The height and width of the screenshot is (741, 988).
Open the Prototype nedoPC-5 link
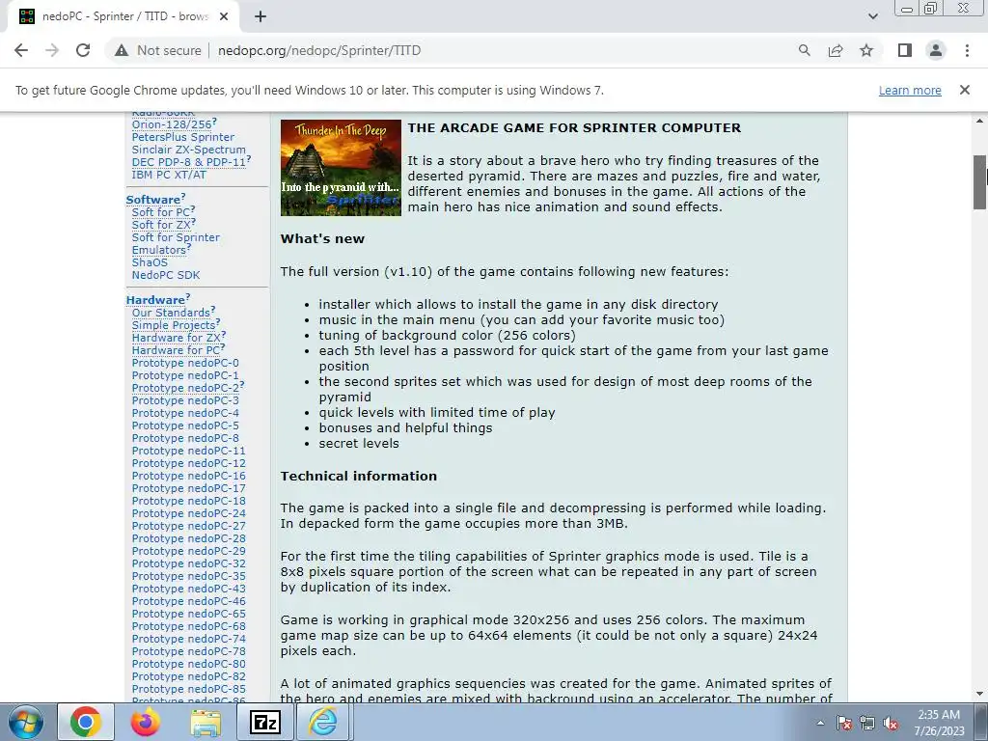185,425
